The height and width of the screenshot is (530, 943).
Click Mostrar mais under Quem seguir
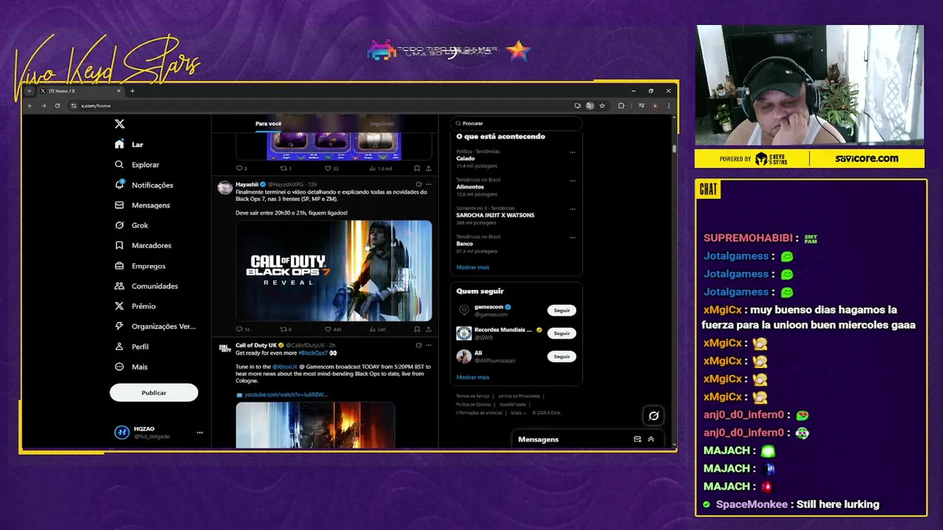pos(472,377)
